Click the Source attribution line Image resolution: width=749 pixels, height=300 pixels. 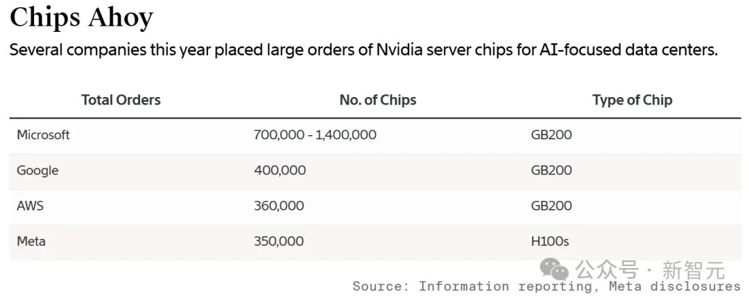pyautogui.click(x=546, y=286)
